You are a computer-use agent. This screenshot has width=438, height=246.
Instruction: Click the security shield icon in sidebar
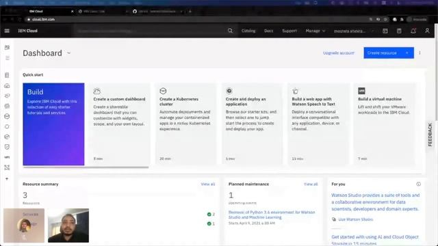pyautogui.click(x=8, y=147)
